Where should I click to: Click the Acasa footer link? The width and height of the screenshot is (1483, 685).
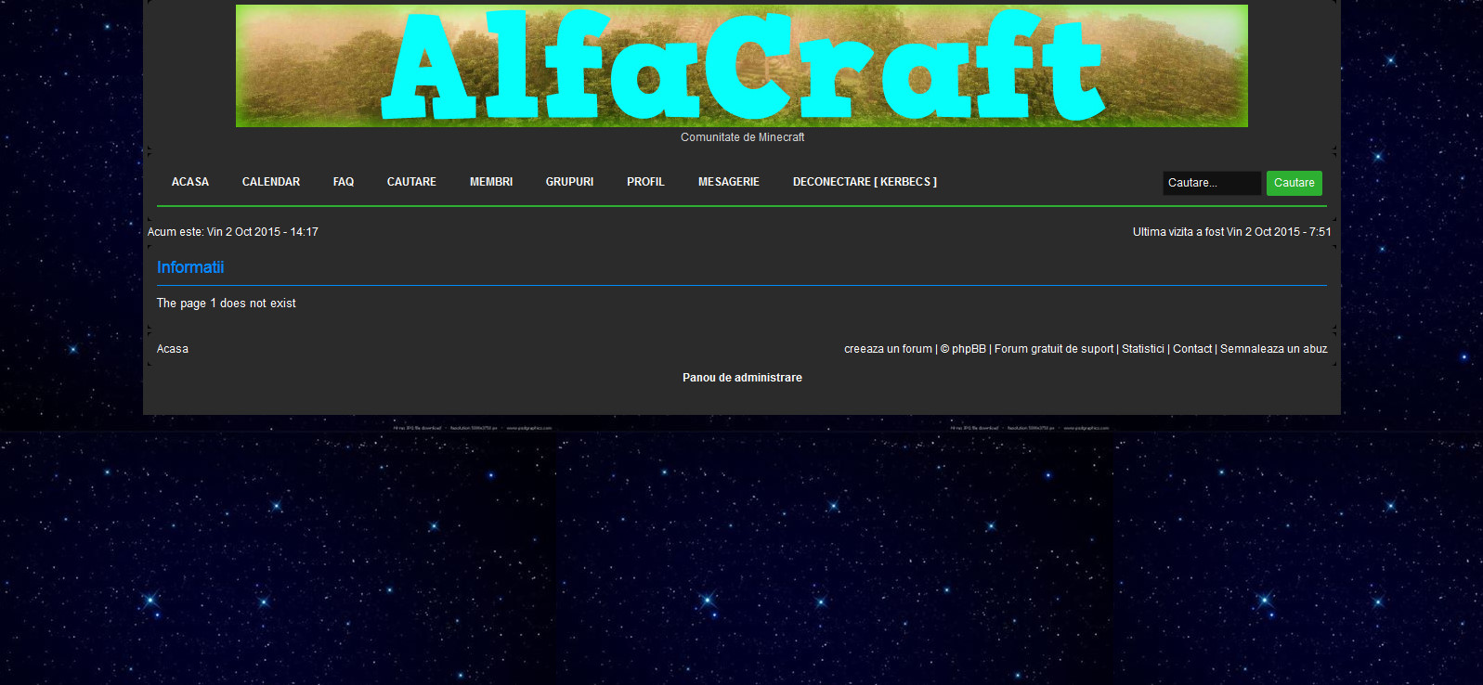173,349
